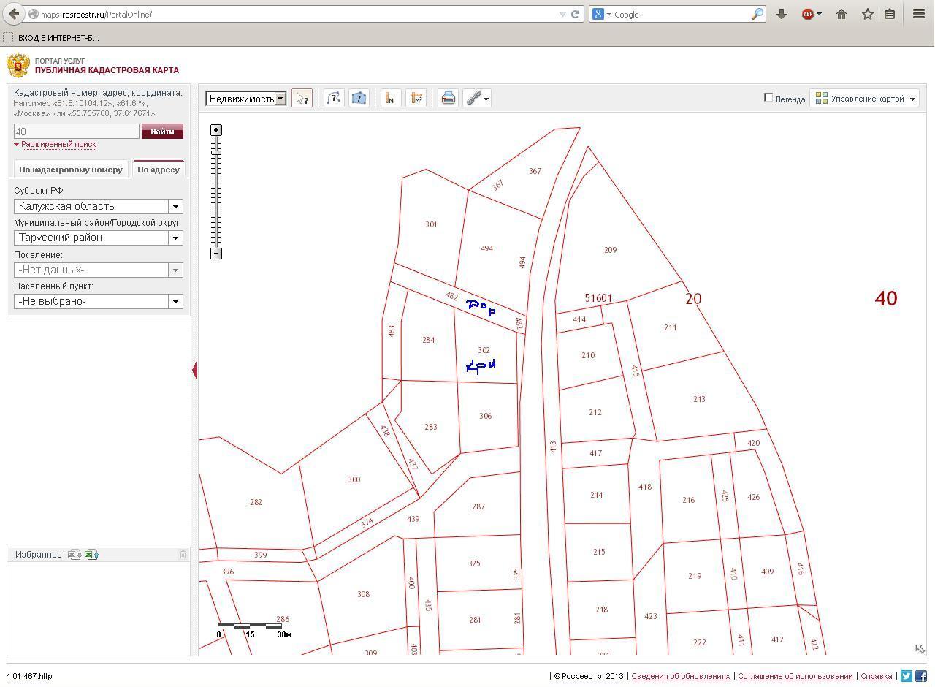
Task: Activate the measure area tool
Action: (416, 99)
